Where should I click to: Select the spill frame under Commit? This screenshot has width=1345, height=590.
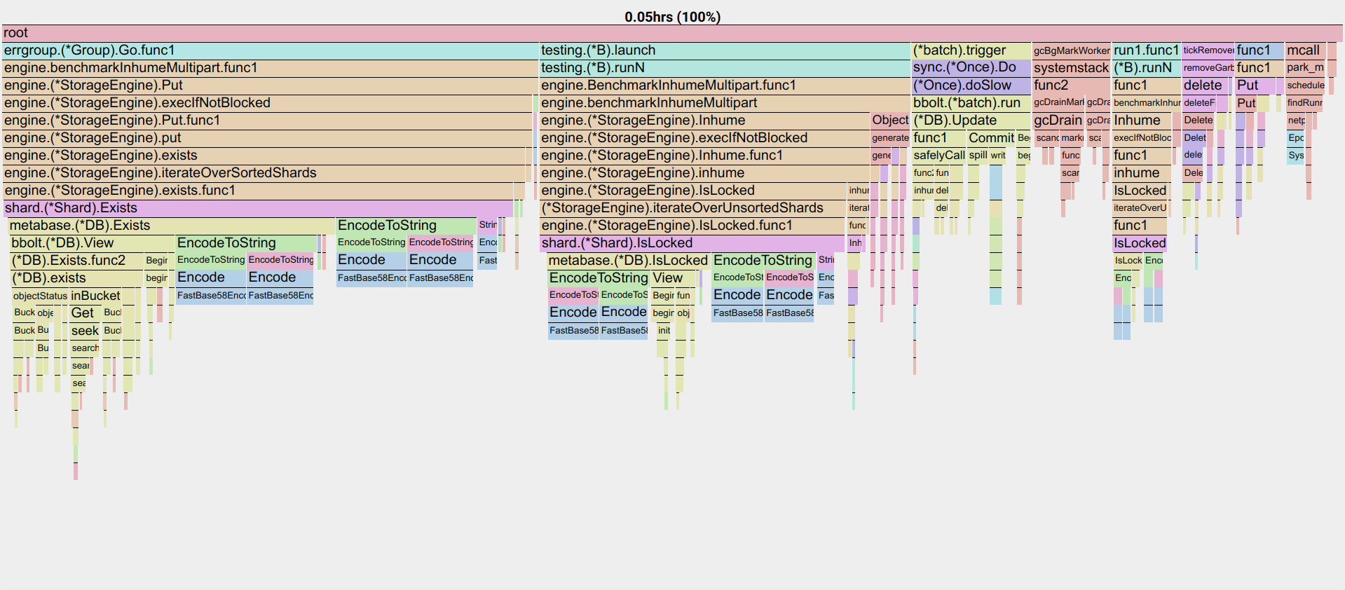(x=978, y=156)
